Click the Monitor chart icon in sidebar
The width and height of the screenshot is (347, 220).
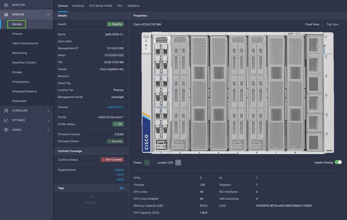[6, 5]
